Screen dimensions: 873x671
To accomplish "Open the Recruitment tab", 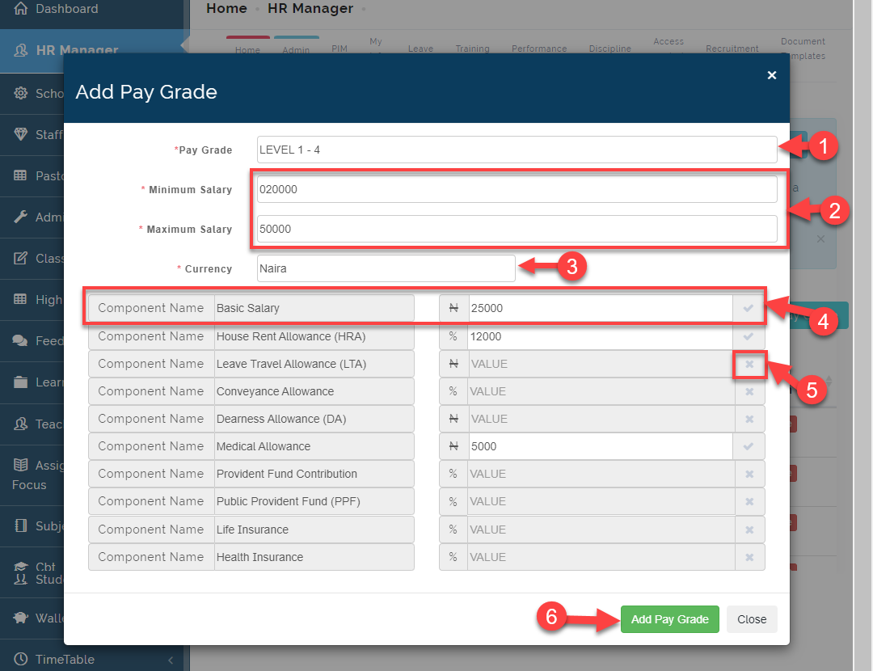I will click(x=732, y=49).
